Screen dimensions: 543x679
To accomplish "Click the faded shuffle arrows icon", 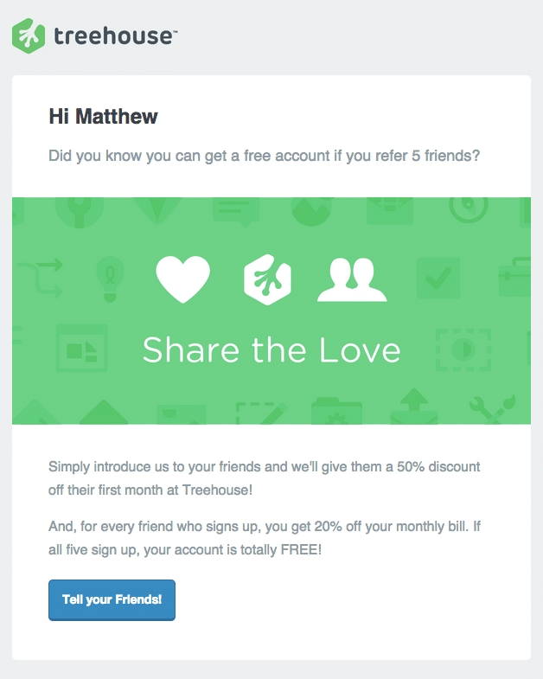I will point(42,277).
